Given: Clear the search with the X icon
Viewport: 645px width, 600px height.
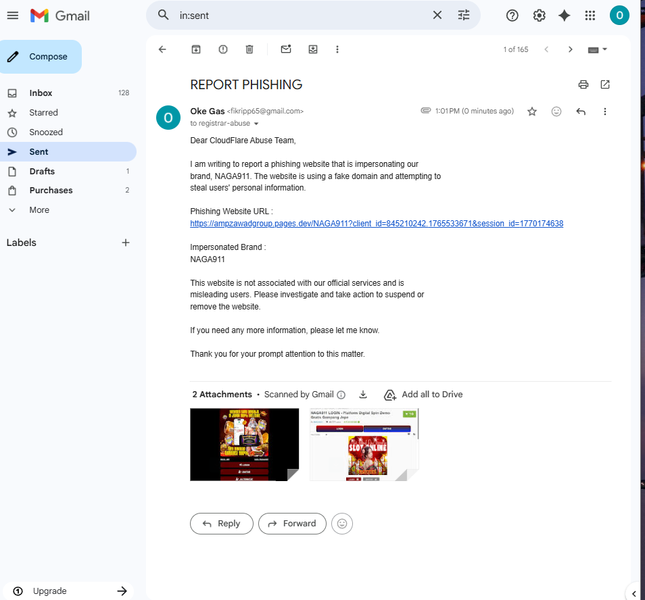Looking at the screenshot, I should point(437,16).
